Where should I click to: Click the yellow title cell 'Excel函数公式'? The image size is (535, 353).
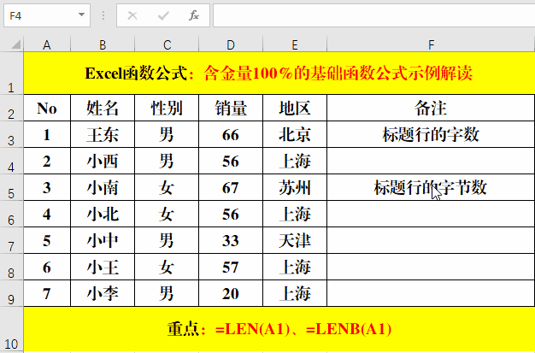pyautogui.click(x=279, y=73)
